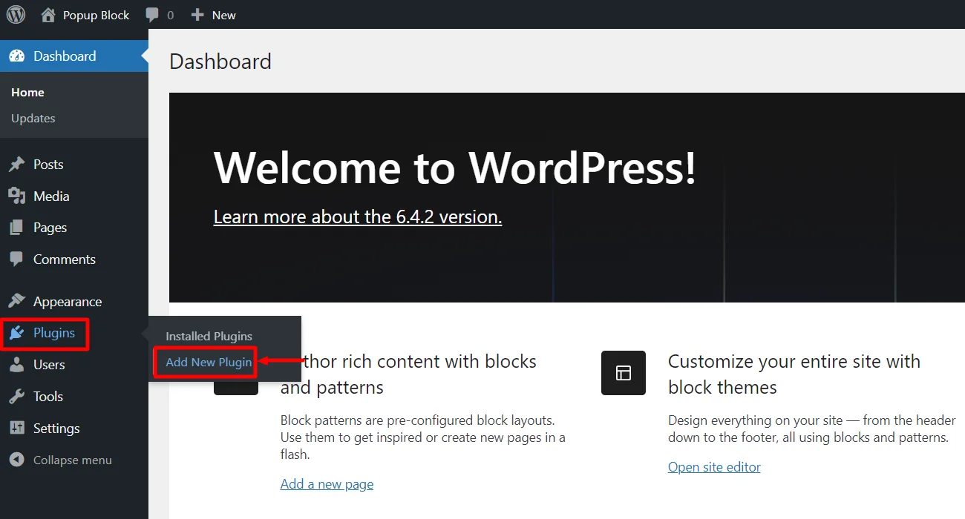Open Plugins menu label
965x519 pixels.
(54, 333)
